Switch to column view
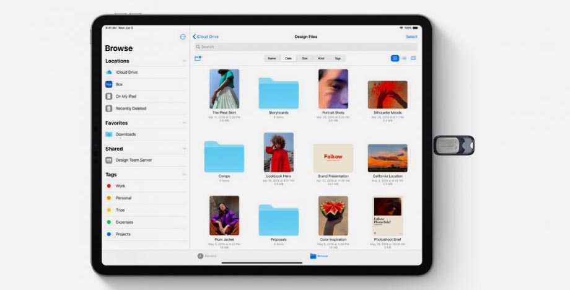 (x=413, y=58)
